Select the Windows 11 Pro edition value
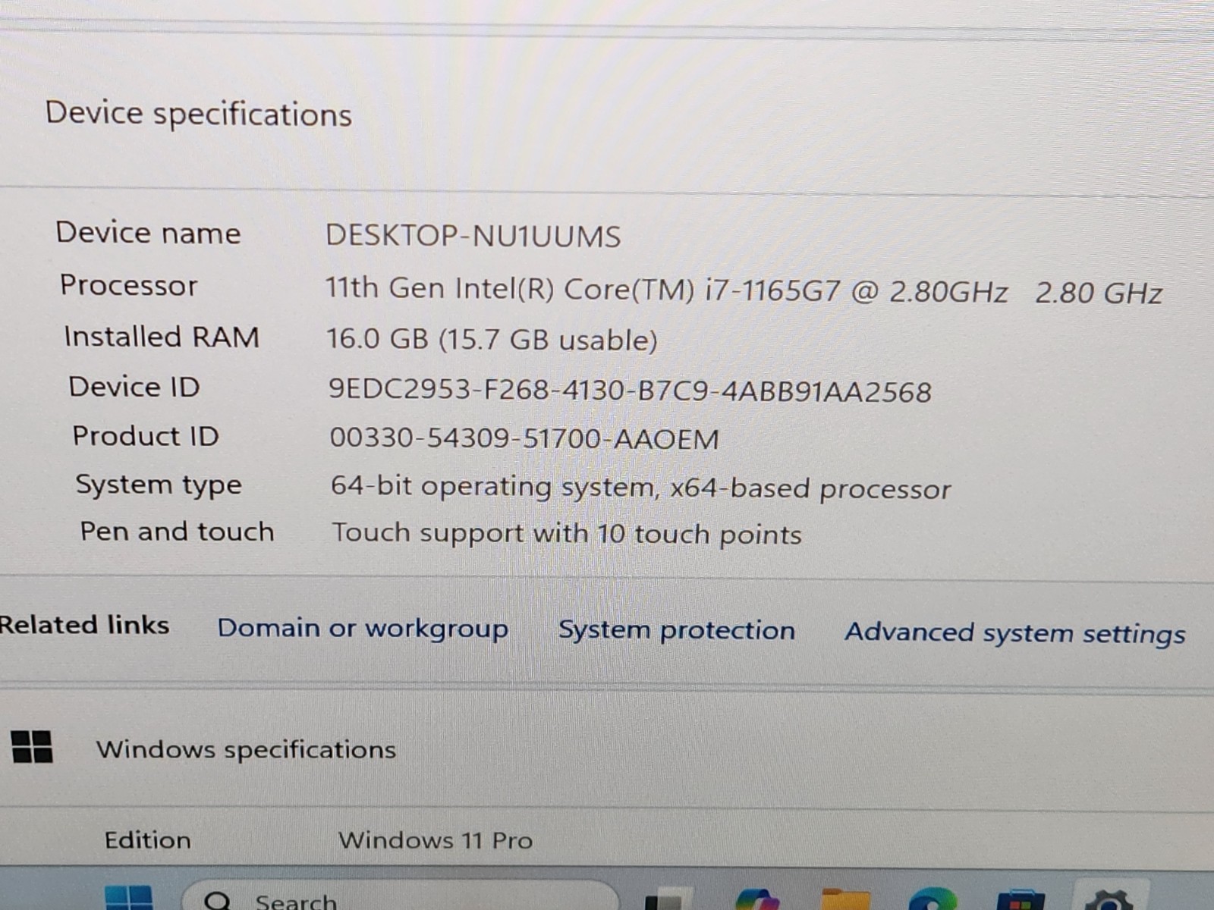The height and width of the screenshot is (910, 1214). tap(436, 840)
